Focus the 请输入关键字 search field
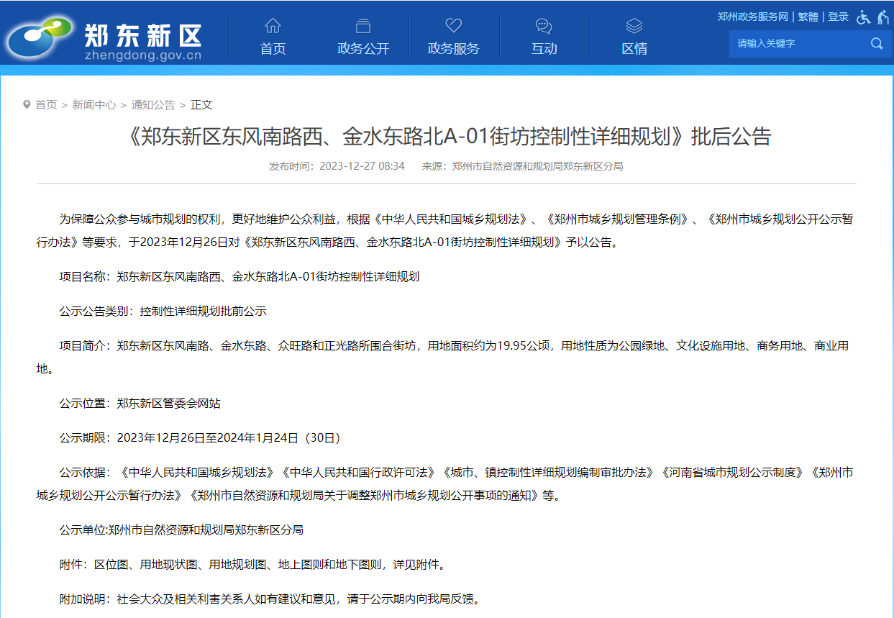The height and width of the screenshot is (618, 894). pos(798,44)
